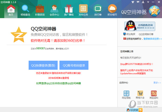Open the 积分细节 cloud icon
The width and height of the screenshot is (162, 112).
(x=112, y=10)
